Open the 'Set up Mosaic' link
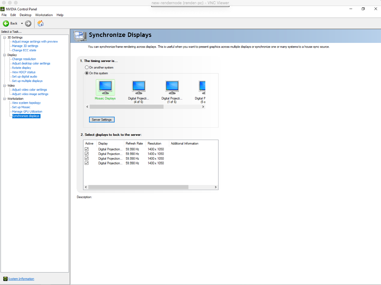Image resolution: width=381 pixels, height=285 pixels. click(21, 107)
